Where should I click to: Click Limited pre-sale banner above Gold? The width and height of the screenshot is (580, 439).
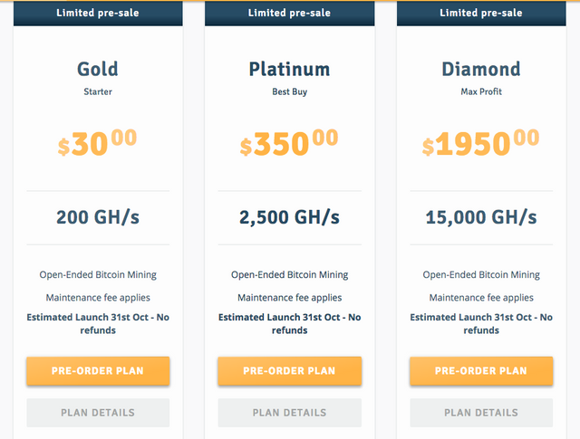[x=98, y=13]
